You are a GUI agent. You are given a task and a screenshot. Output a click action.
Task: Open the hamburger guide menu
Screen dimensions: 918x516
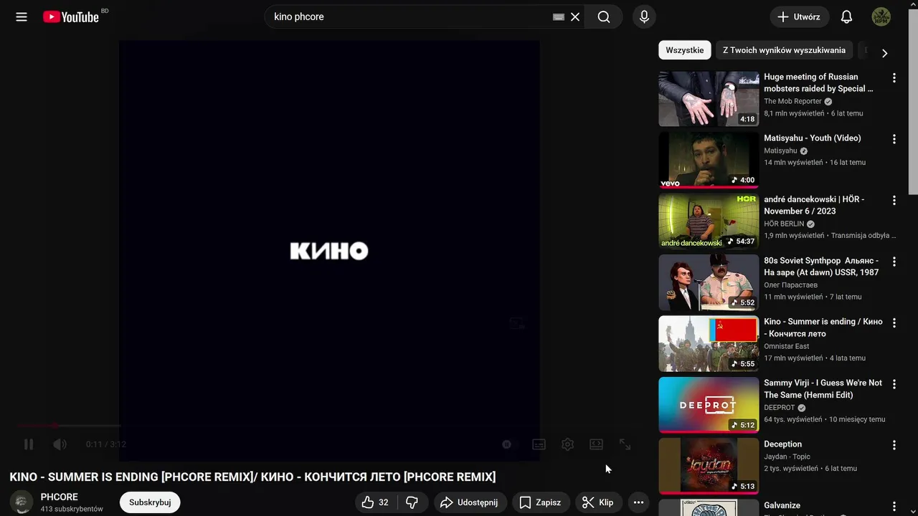22,16
